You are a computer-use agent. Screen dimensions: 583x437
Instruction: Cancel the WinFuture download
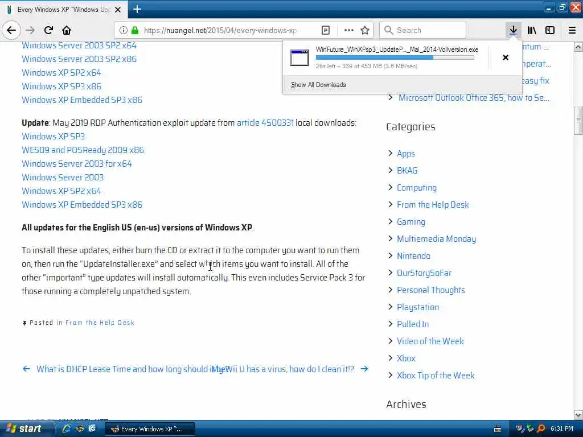(x=506, y=57)
